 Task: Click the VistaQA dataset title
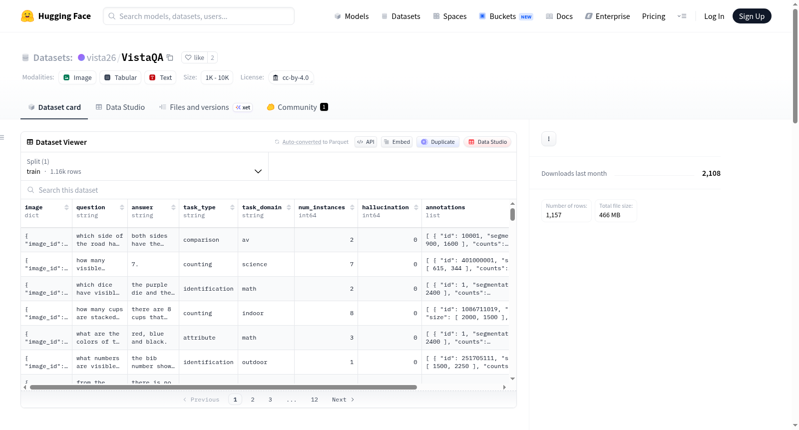142,57
